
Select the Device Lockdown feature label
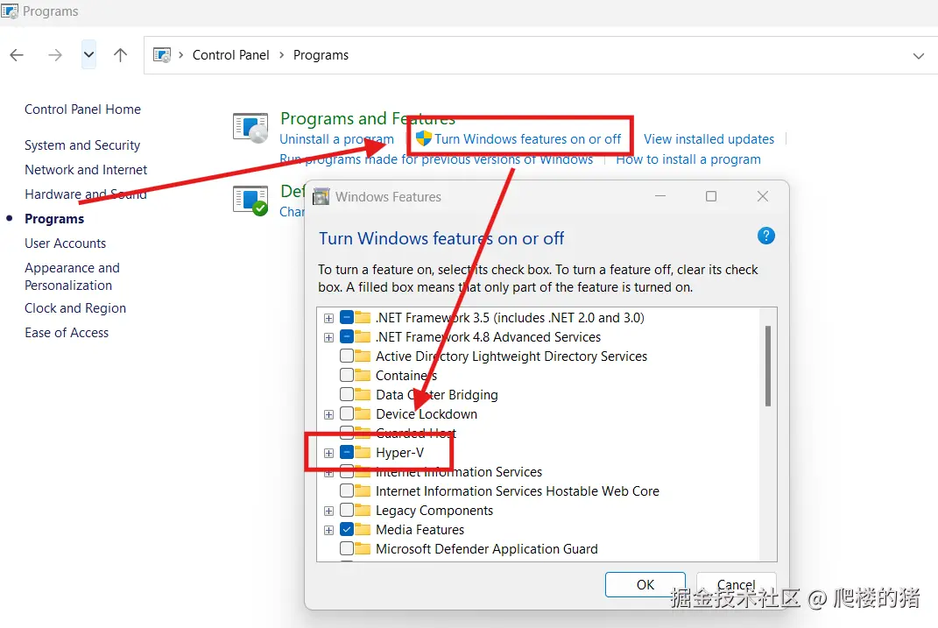point(427,414)
